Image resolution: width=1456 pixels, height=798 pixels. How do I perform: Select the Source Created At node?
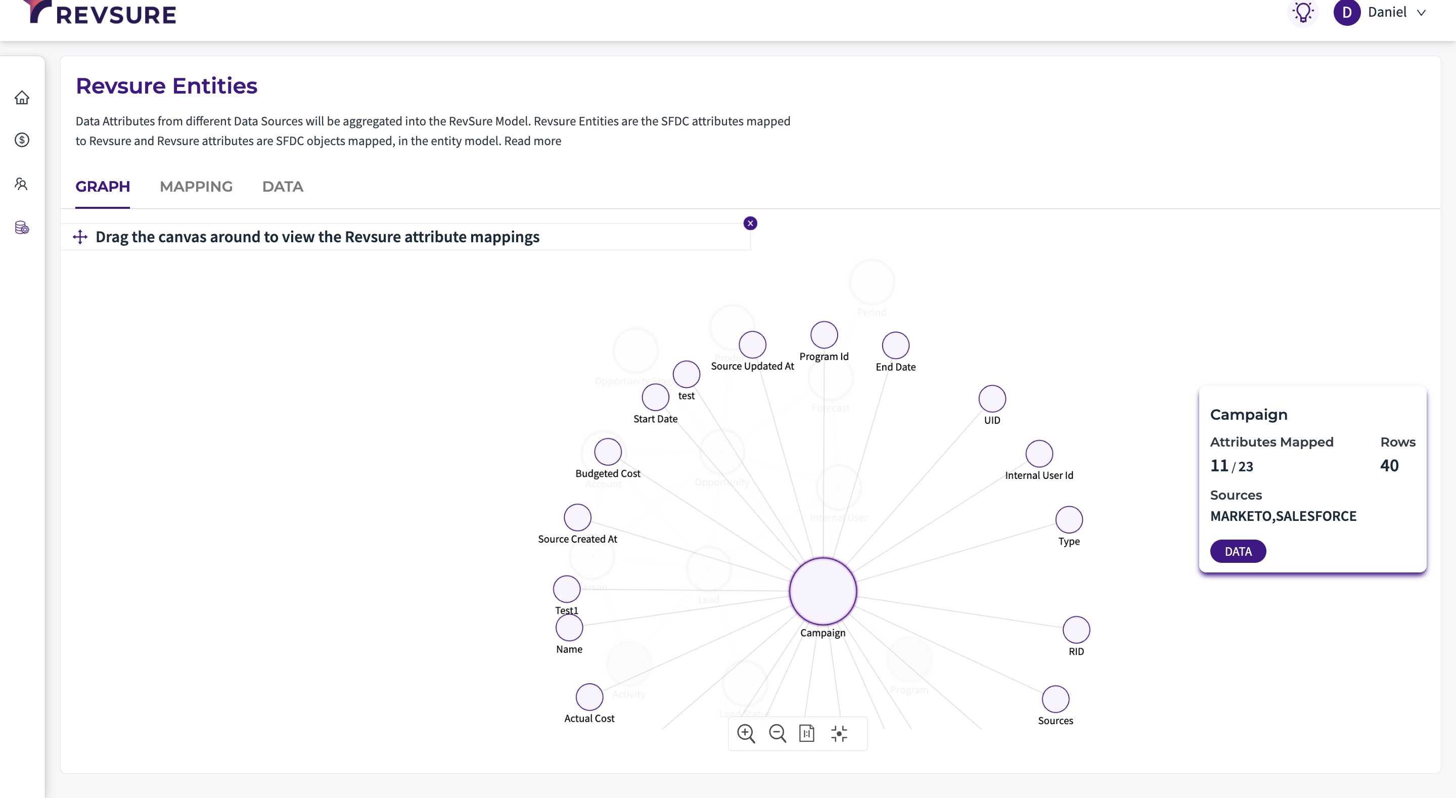click(578, 517)
